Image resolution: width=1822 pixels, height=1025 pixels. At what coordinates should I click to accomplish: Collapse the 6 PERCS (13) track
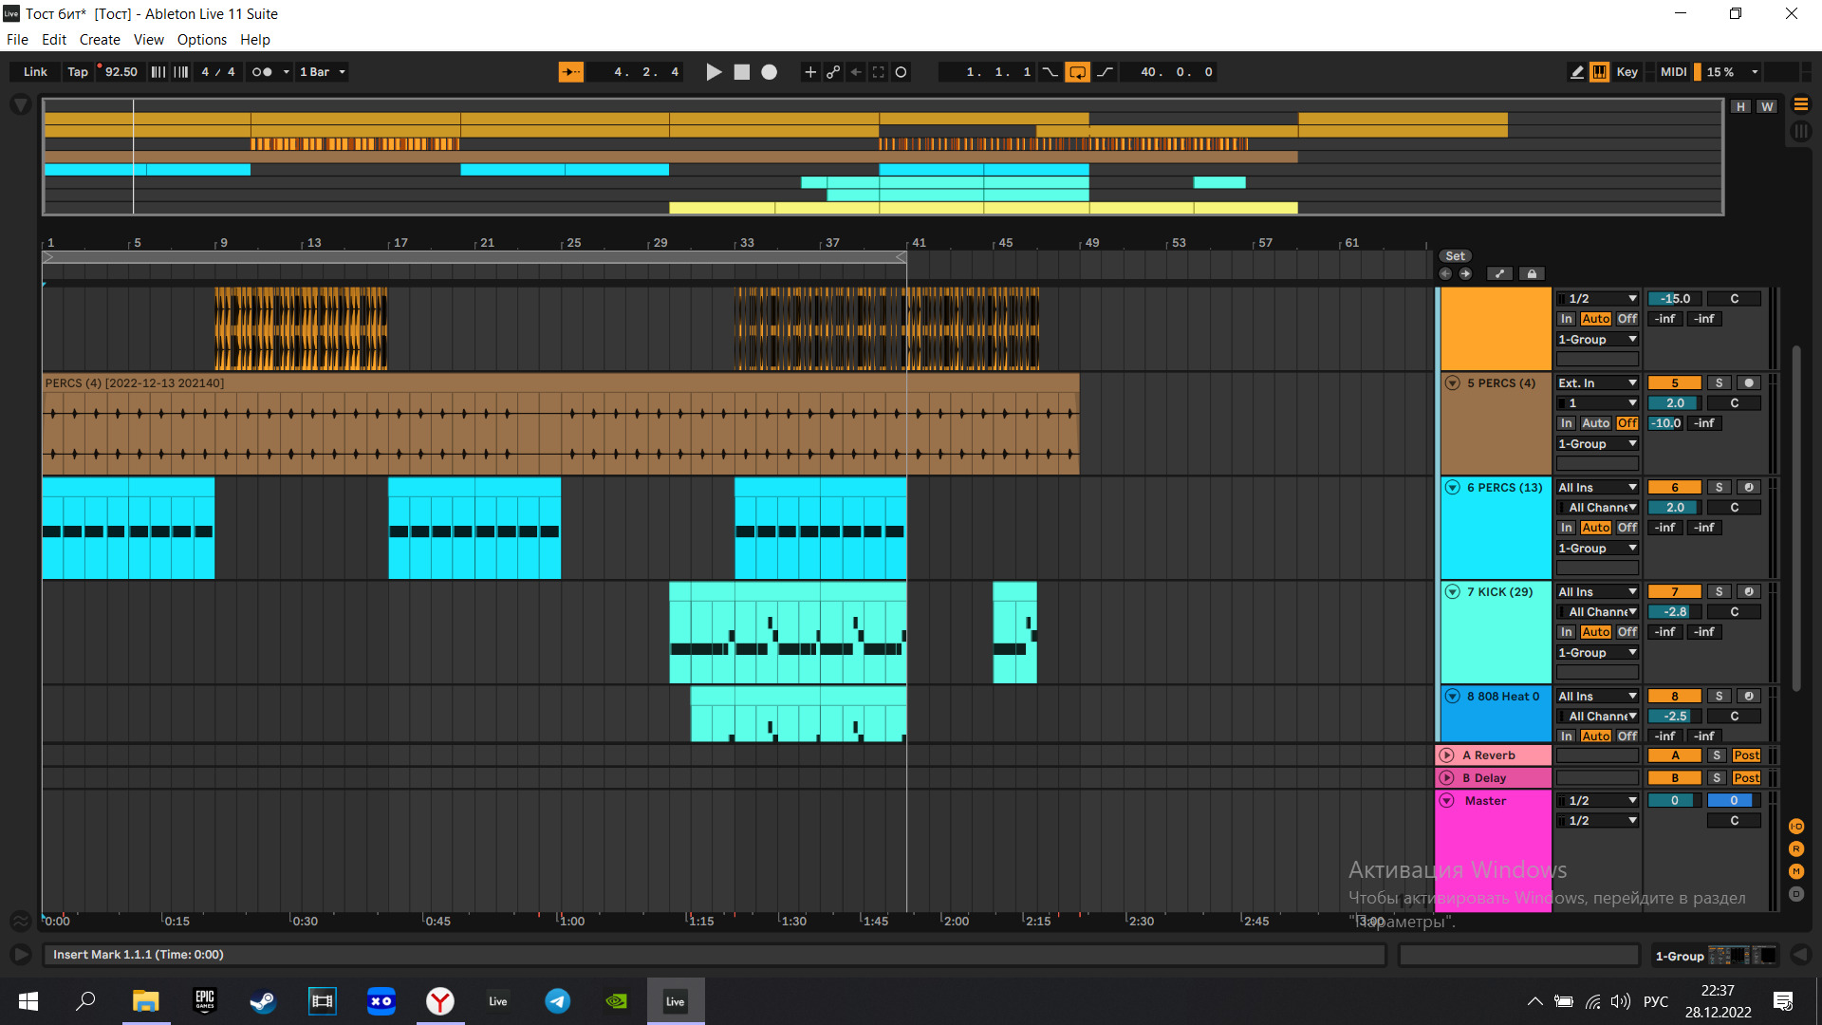(x=1452, y=488)
